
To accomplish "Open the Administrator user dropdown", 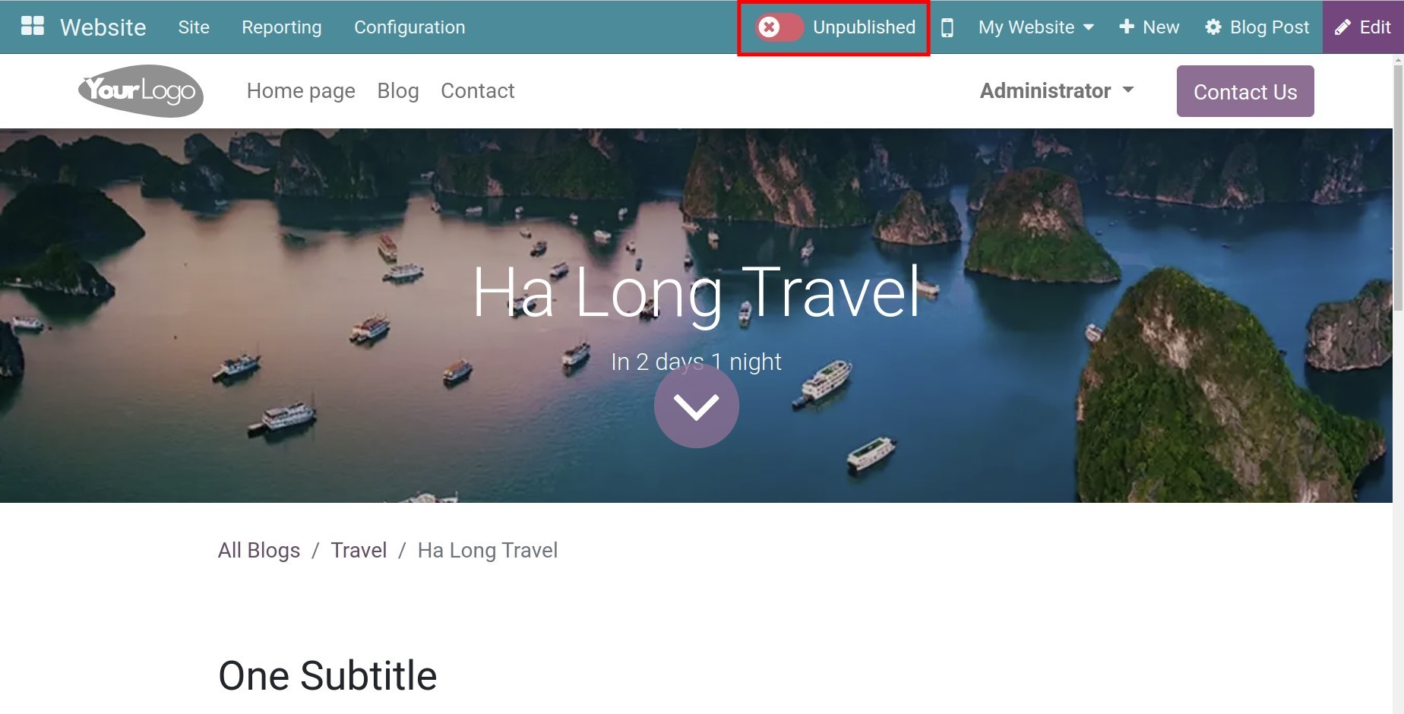I will [1057, 91].
